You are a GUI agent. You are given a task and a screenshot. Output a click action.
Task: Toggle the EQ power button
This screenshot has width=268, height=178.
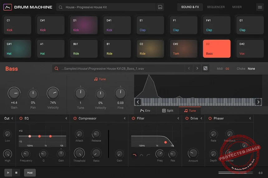coord(21,118)
